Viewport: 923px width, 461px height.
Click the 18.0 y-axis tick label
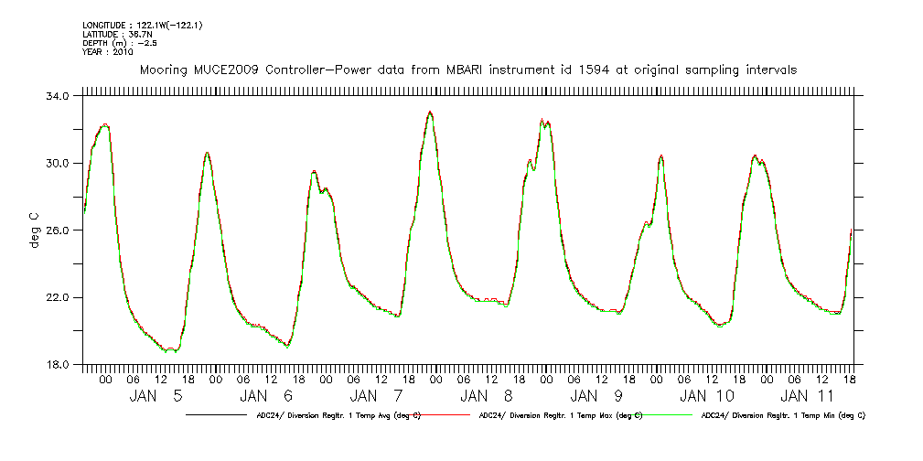point(57,365)
